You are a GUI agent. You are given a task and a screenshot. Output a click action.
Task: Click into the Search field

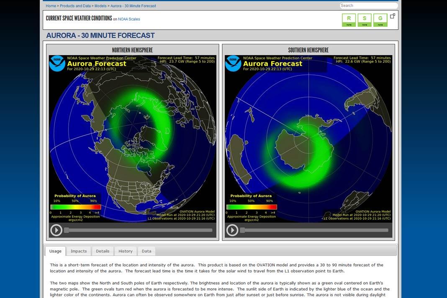(x=369, y=5)
